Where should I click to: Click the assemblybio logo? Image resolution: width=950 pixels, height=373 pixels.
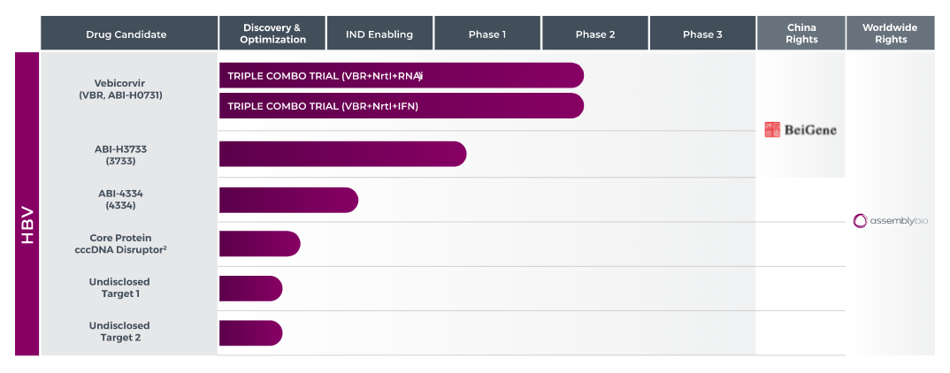pos(890,221)
